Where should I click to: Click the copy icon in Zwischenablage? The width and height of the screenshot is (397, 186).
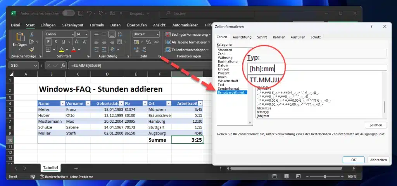[32, 42]
